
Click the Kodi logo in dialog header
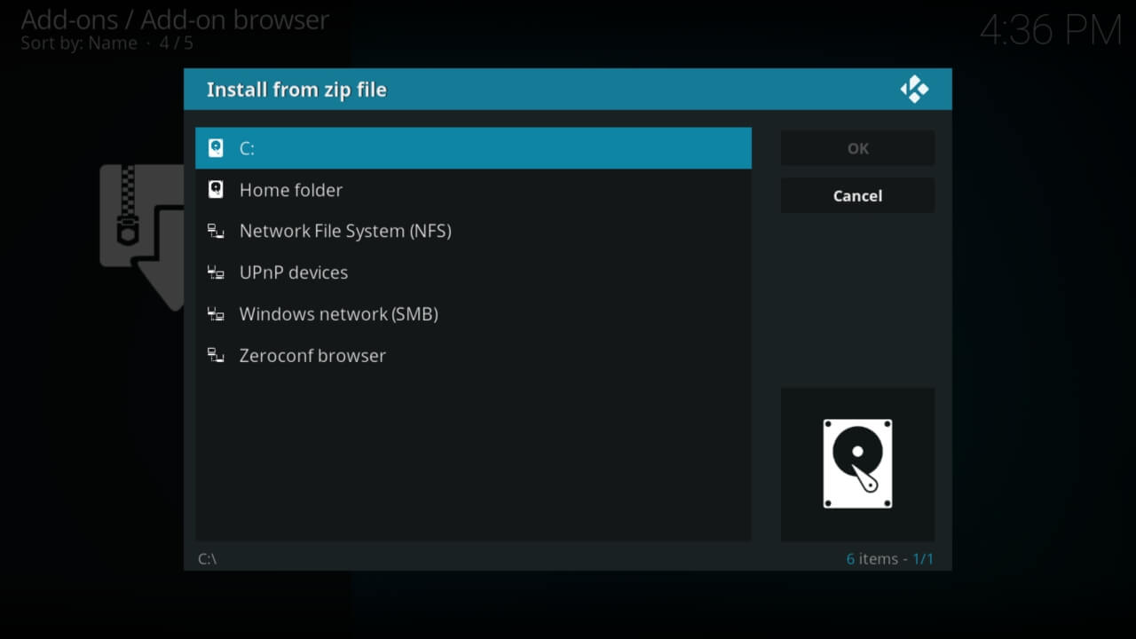point(914,90)
